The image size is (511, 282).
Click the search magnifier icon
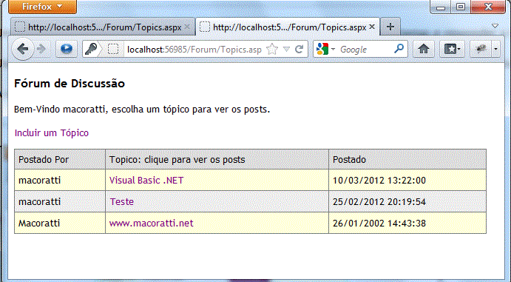[x=399, y=49]
